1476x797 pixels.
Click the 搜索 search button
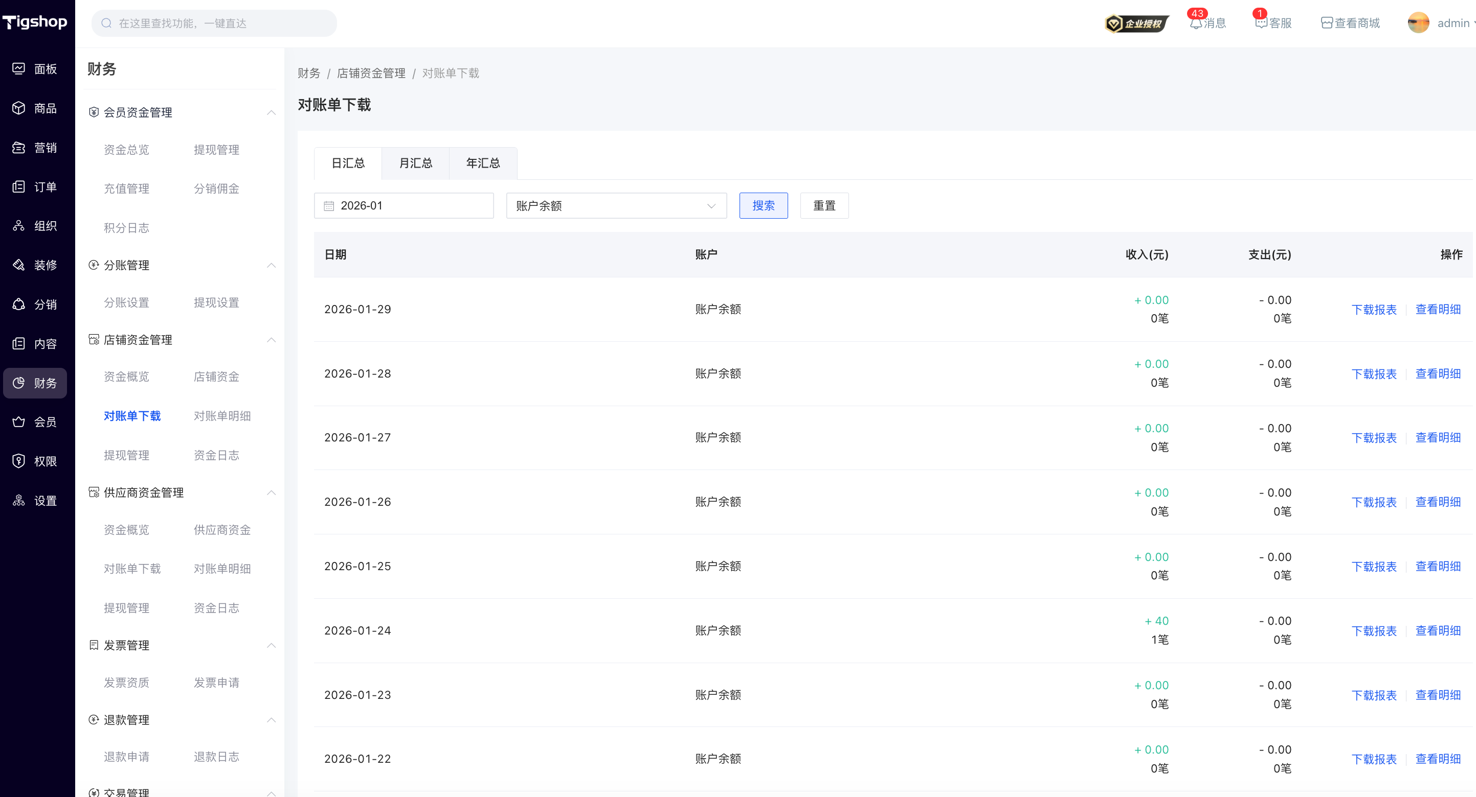pos(763,206)
